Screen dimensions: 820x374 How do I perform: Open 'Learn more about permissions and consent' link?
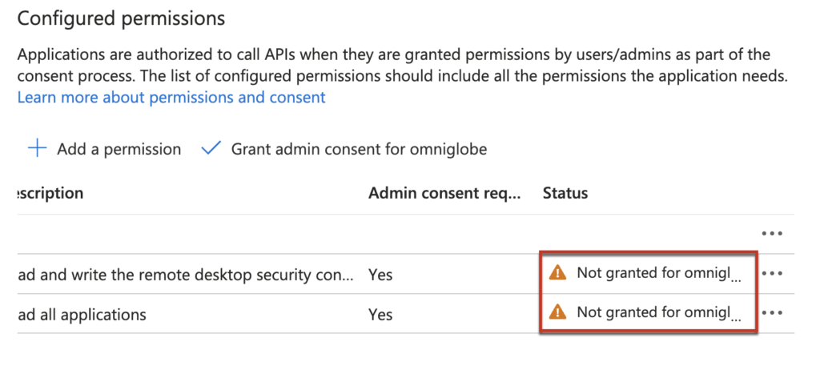point(171,98)
